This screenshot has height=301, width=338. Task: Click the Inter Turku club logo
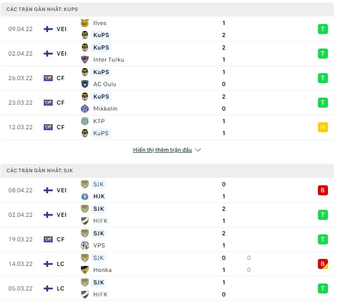coord(84,60)
